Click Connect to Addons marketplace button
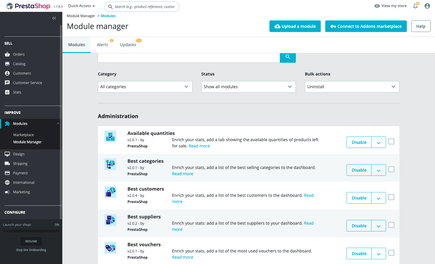Viewport: 435px width, 264px height. [366, 26]
